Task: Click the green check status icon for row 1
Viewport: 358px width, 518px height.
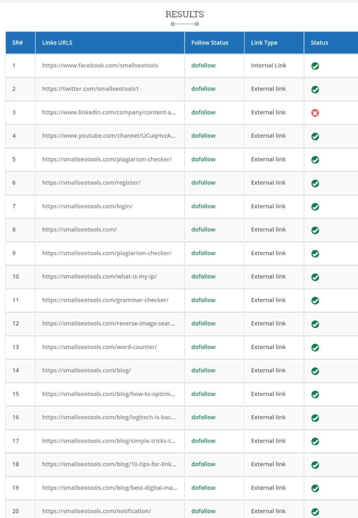Action: (x=315, y=66)
